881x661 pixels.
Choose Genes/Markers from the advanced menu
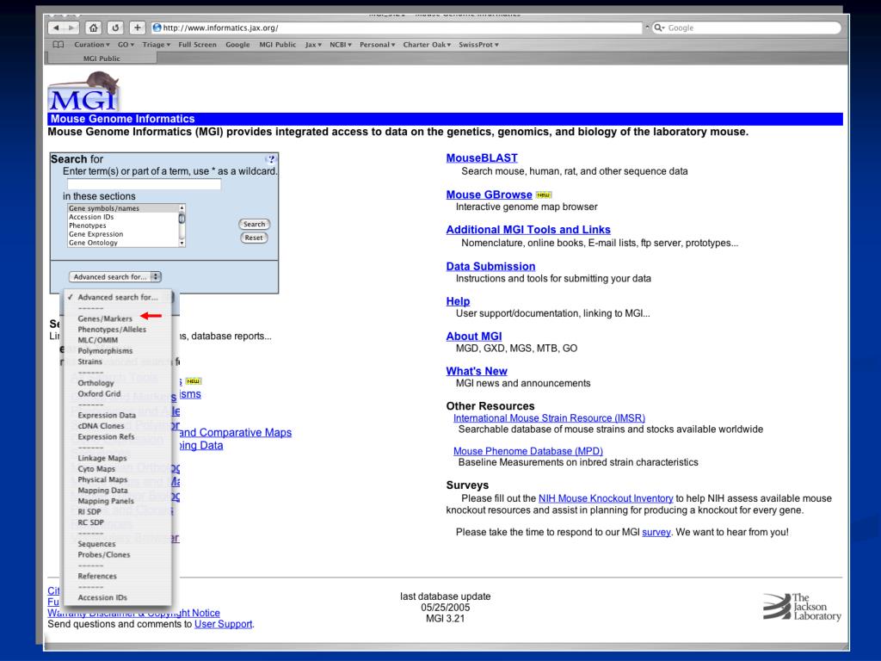pyautogui.click(x=105, y=318)
